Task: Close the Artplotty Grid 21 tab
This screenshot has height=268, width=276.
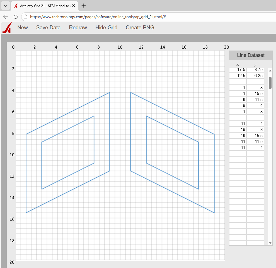Action: [x=73, y=5]
